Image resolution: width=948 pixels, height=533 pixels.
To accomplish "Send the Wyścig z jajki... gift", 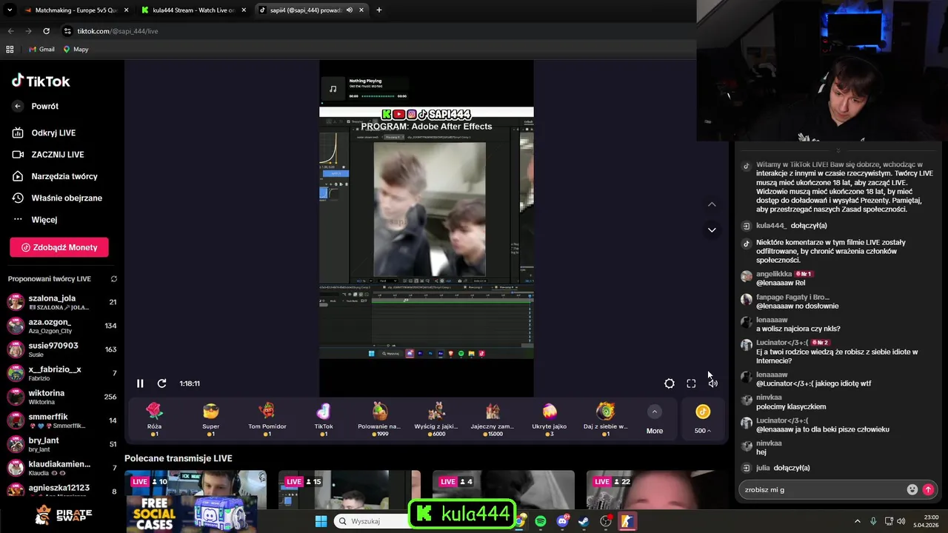I will coord(436,420).
